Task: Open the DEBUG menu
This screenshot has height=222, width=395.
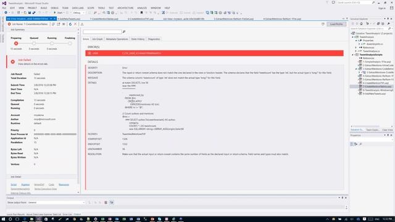Action: pos(54,8)
